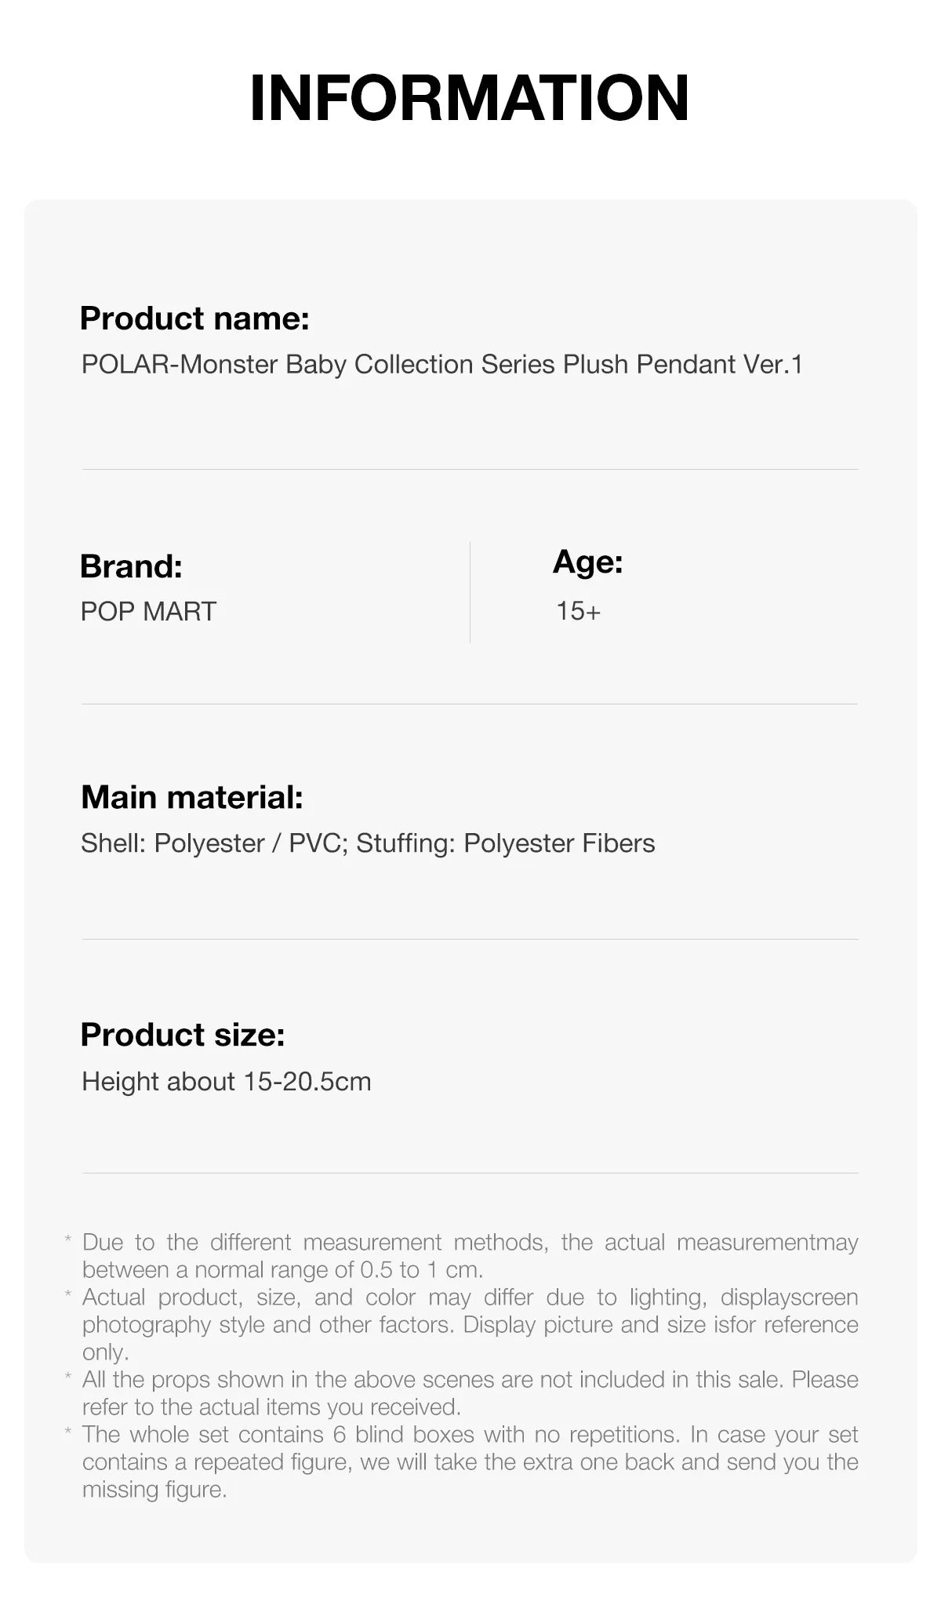Click the "Age:" label
This screenshot has height=1616, width=941.
pos(587,562)
